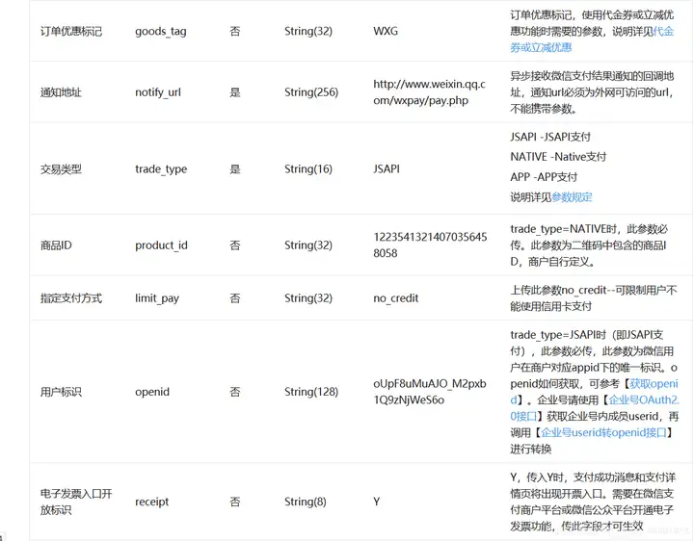694x541 pixels.
Task: Click the no_credit example value
Action: pyautogui.click(x=396, y=298)
